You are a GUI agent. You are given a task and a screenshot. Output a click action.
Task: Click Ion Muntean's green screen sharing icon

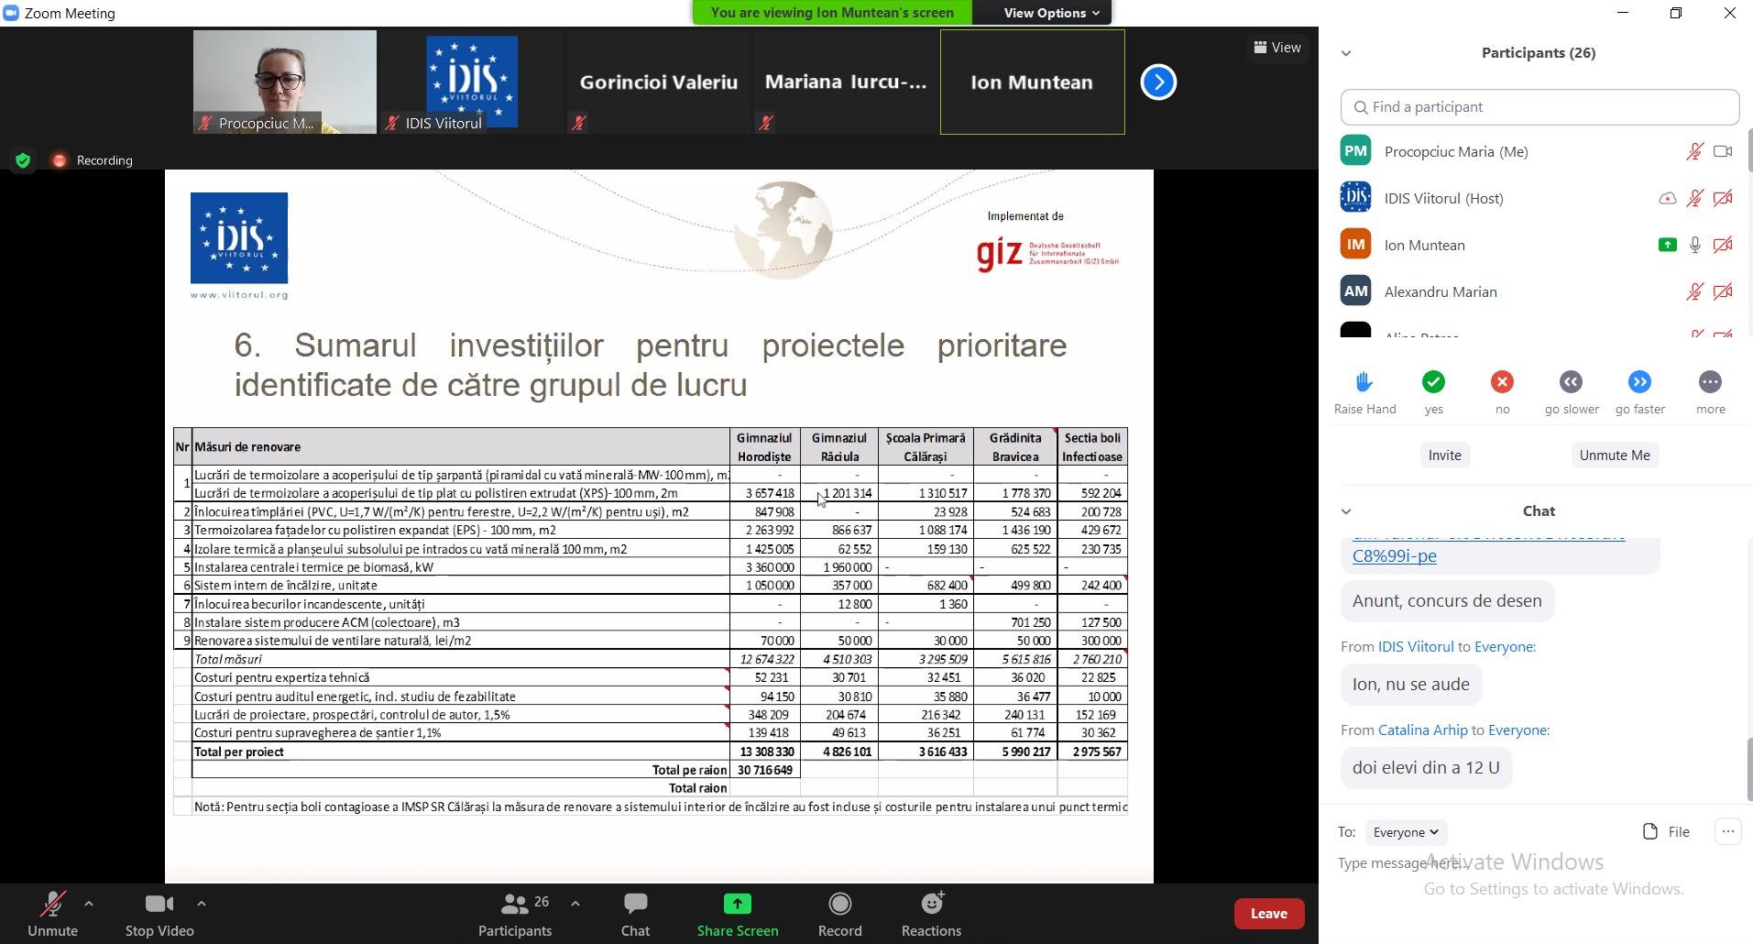coord(1668,245)
